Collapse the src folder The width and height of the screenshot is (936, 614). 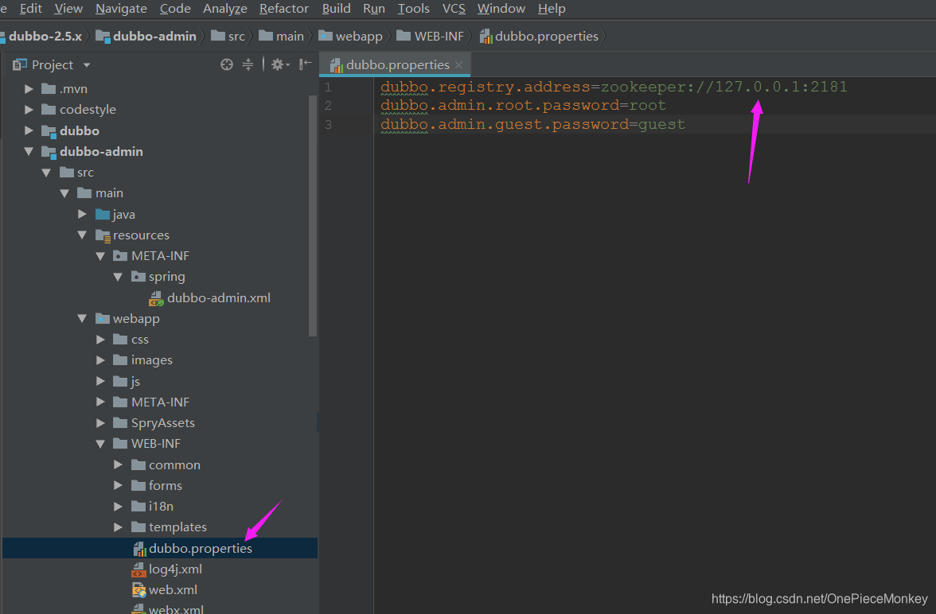click(x=46, y=173)
